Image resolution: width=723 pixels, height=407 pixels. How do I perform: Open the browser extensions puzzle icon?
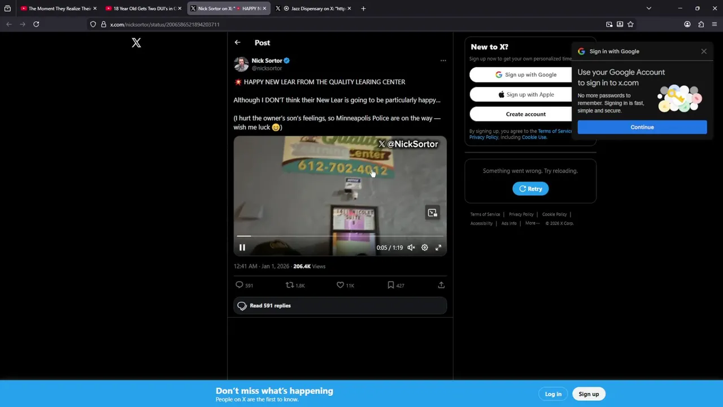pyautogui.click(x=701, y=24)
